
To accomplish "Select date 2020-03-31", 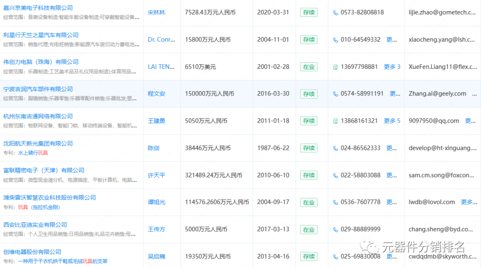I will [273, 12].
